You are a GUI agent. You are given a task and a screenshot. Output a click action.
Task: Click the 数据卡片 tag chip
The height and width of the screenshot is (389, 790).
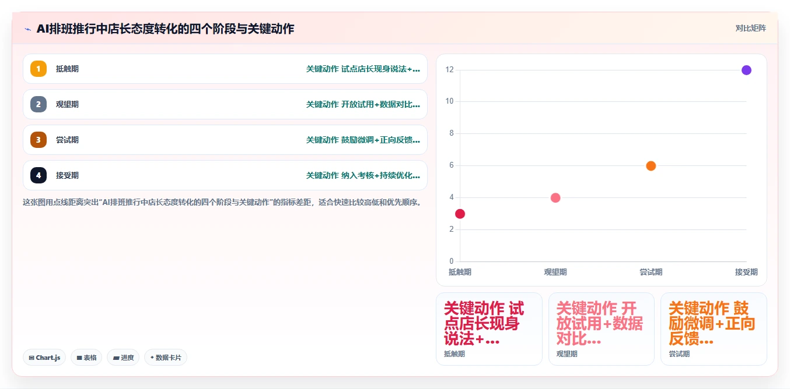pos(166,358)
